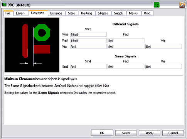Click the green icon in the title bar
The height and width of the screenshot is (139, 187).
[x=157, y=5]
